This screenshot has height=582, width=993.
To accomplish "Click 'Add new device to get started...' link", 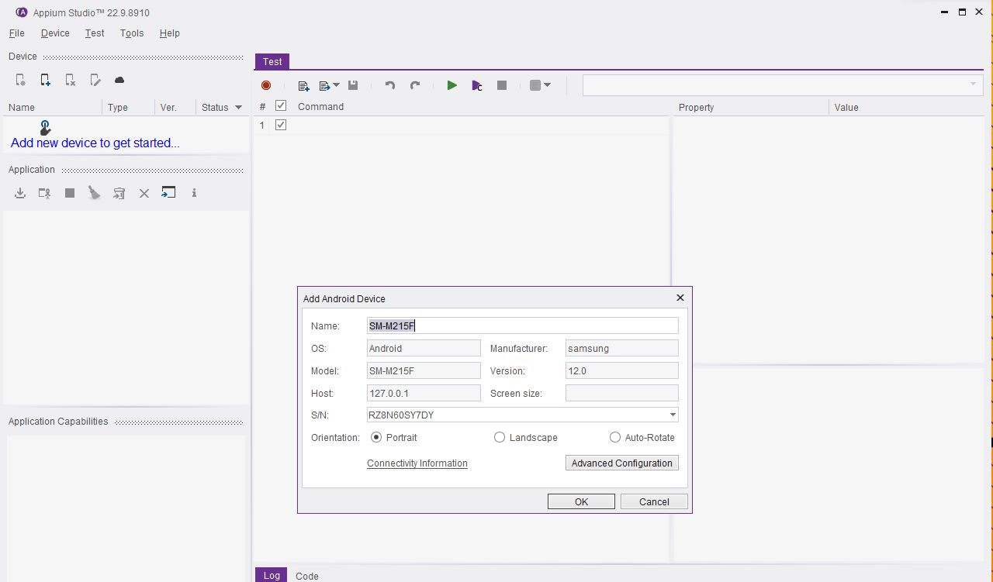I will tap(95, 143).
